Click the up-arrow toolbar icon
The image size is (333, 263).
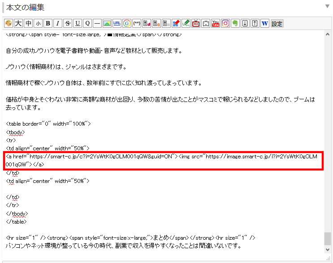pyautogui.click(x=255, y=23)
